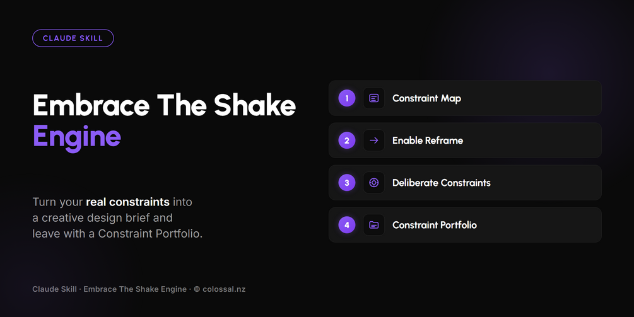Click the Claude Skill footer text
This screenshot has height=317, width=634.
tap(55, 289)
